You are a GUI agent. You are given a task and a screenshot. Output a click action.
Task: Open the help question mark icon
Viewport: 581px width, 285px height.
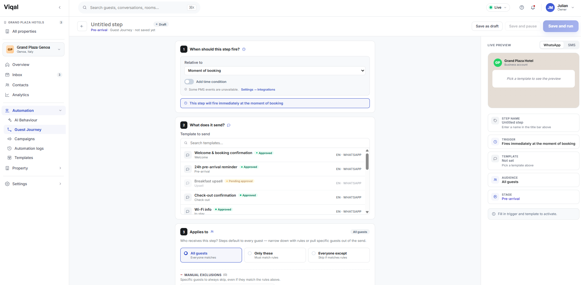coord(522,7)
